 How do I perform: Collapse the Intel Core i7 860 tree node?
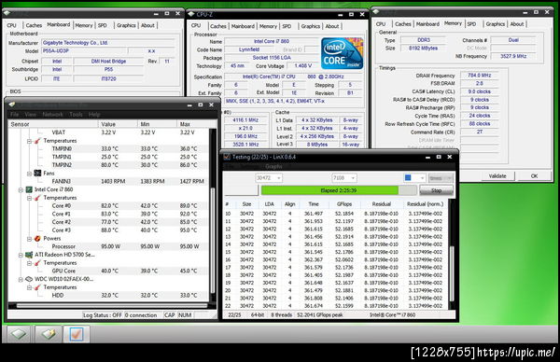21,190
